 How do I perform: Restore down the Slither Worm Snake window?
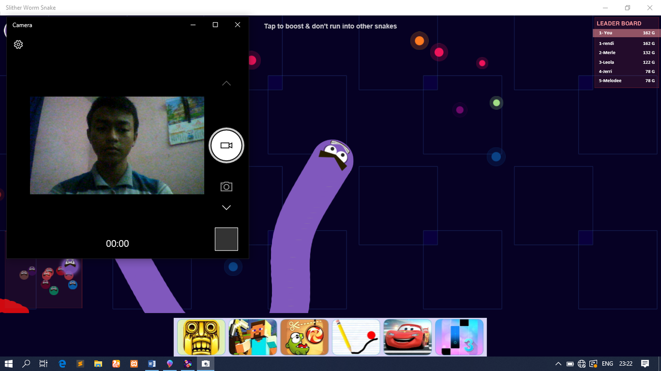click(627, 8)
